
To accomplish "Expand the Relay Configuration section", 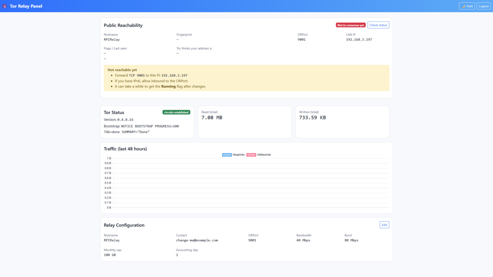I will point(124,225).
